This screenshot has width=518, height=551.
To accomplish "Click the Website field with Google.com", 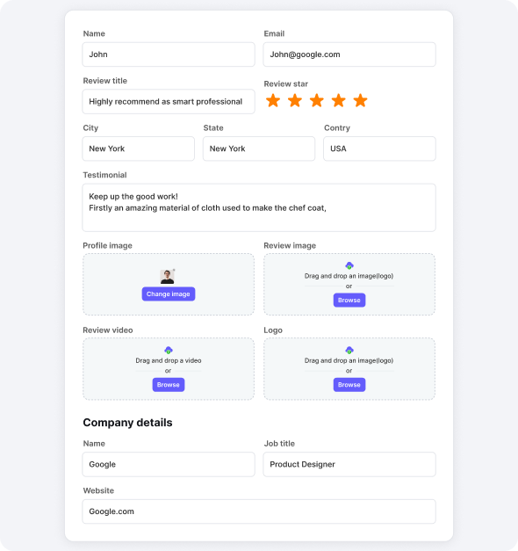I will 259,511.
